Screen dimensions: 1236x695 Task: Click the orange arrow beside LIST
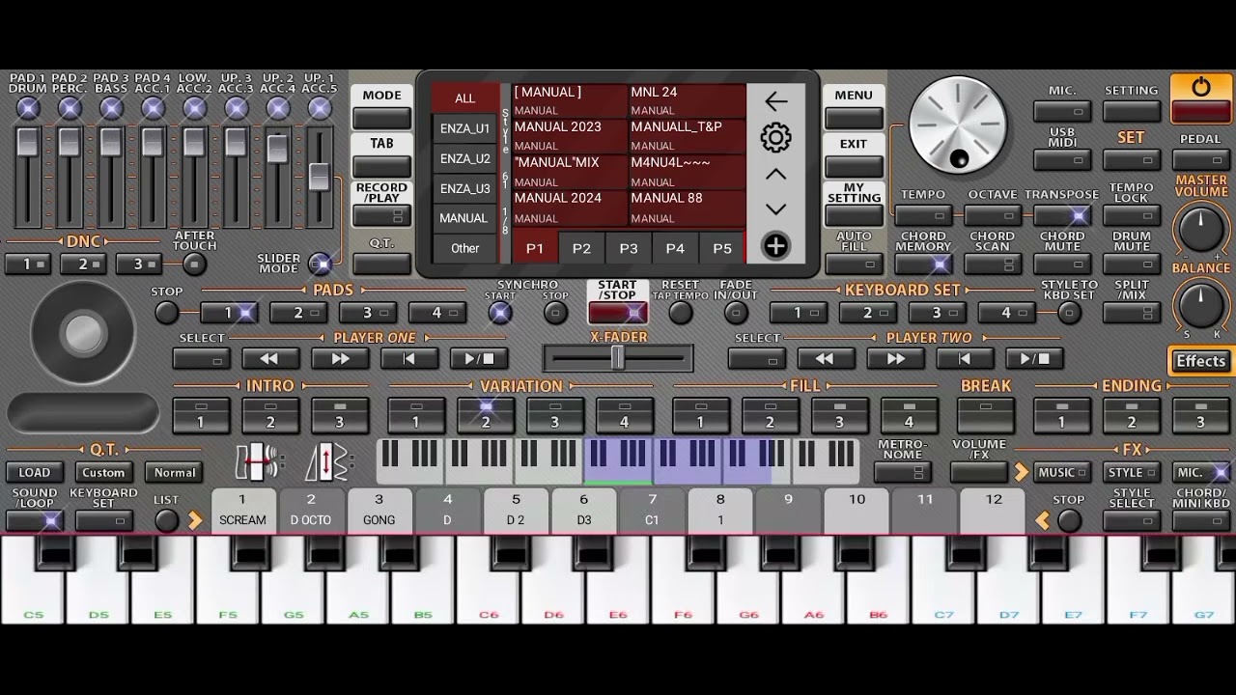point(196,521)
